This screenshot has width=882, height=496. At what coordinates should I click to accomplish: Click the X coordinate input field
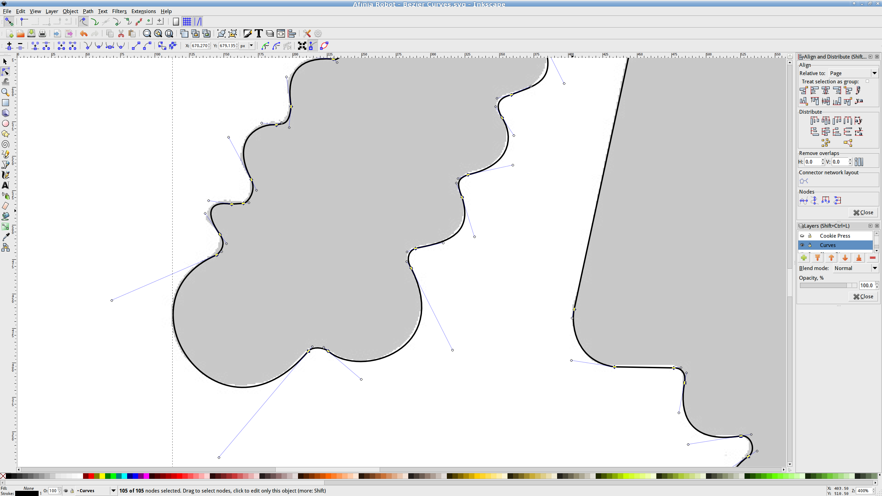[199, 45]
